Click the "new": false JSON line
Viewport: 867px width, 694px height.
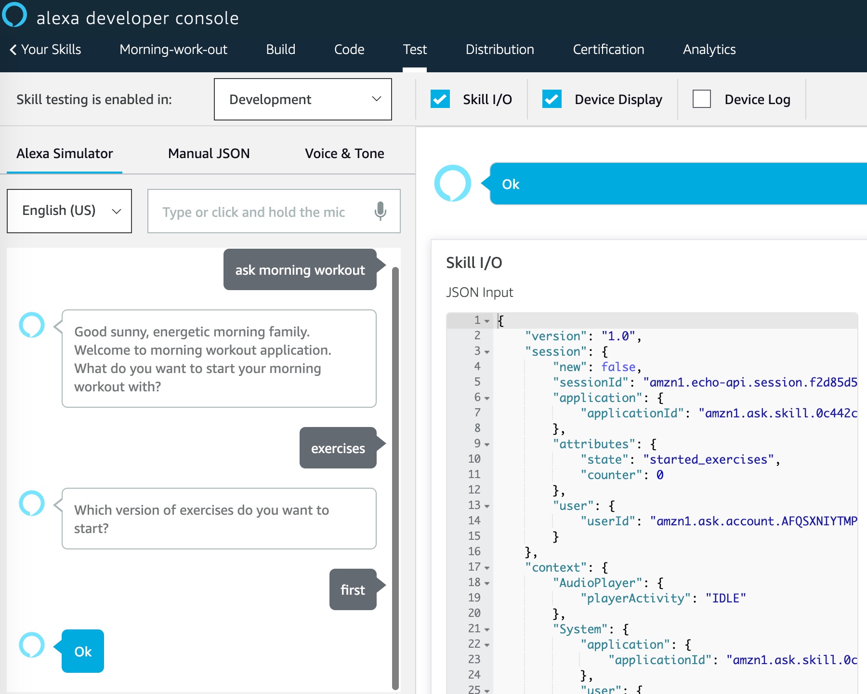[597, 367]
